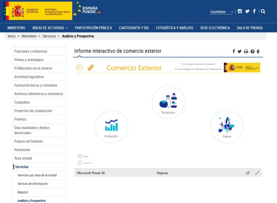Switch to the Sala de Prensa section
The width and height of the screenshot is (277, 203).
tap(249, 28)
